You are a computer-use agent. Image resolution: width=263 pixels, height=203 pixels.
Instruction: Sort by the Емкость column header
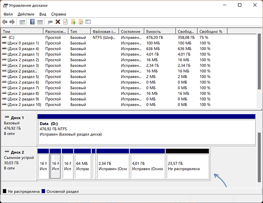tap(160, 31)
